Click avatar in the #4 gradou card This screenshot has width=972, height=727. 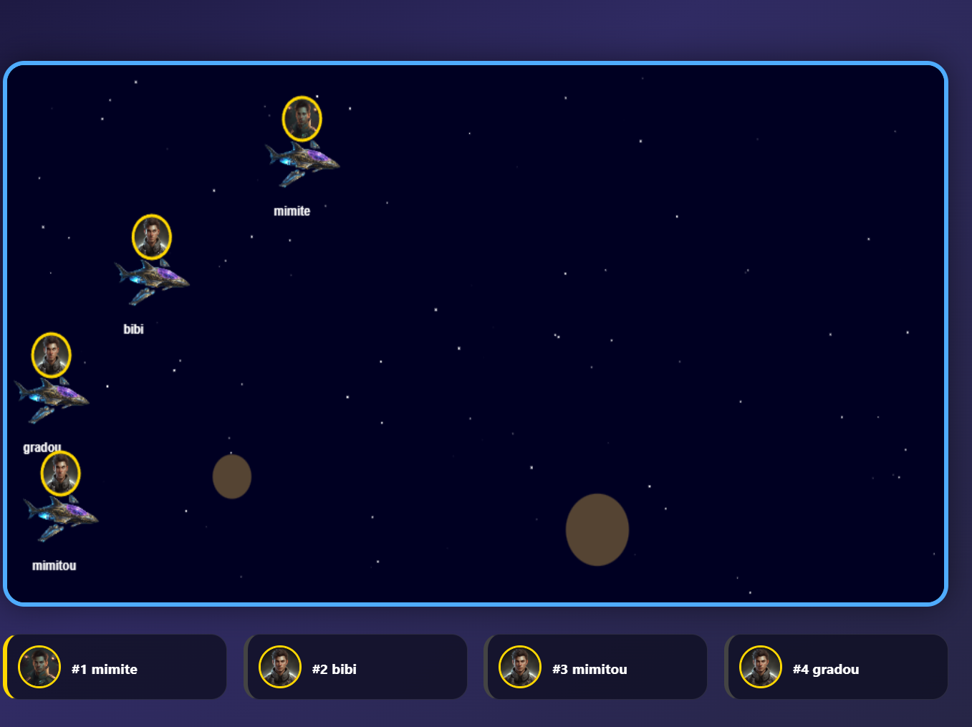pos(761,667)
